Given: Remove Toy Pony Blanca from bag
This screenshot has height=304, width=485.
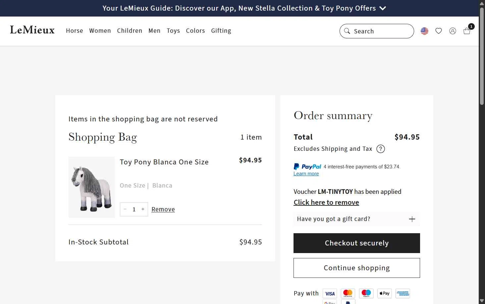Looking at the screenshot, I should click(163, 209).
